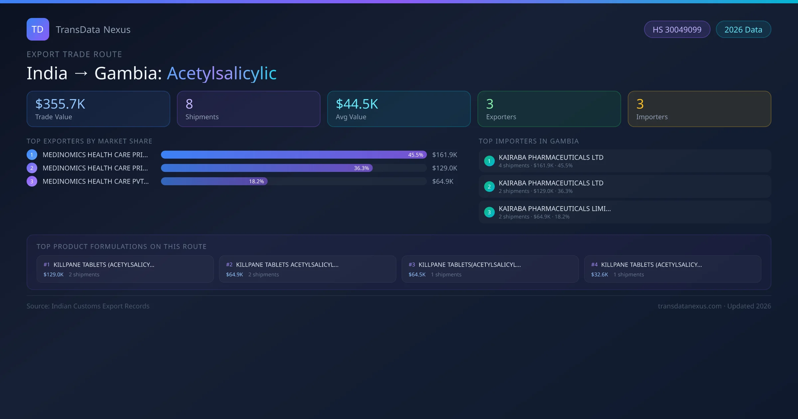The height and width of the screenshot is (419, 798).
Task: Click the green rank 3 importer badge
Action: coord(489,212)
